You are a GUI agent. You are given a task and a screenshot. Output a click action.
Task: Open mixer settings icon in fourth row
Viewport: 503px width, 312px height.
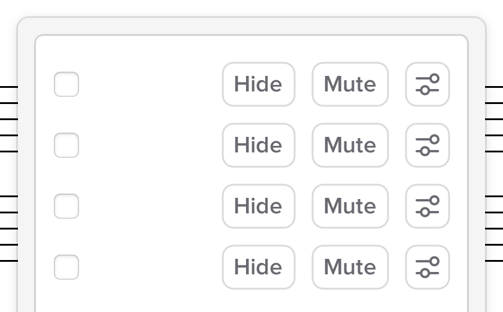tap(427, 267)
